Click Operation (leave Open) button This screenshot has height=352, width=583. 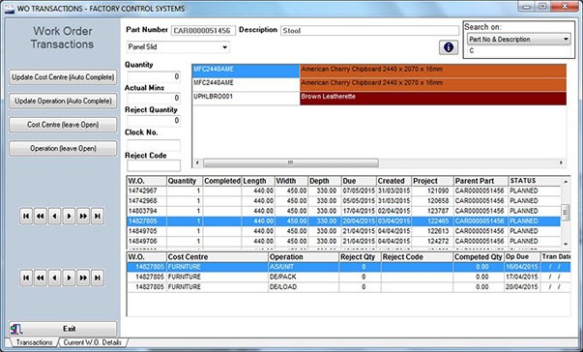[63, 149]
